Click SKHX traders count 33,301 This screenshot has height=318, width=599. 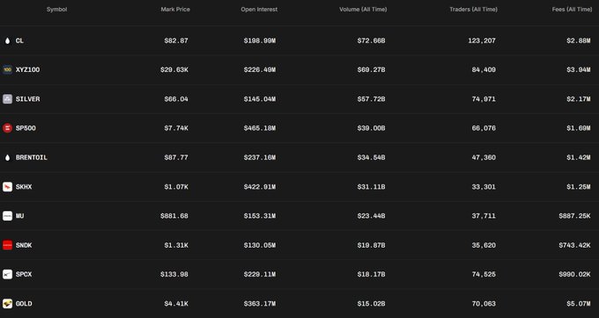(x=484, y=187)
